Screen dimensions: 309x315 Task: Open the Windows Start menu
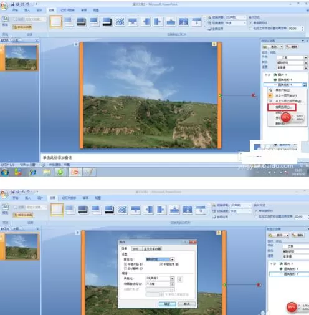5,172
